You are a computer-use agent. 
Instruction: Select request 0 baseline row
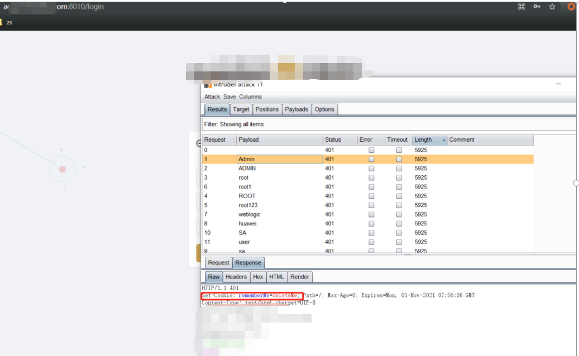pos(368,150)
